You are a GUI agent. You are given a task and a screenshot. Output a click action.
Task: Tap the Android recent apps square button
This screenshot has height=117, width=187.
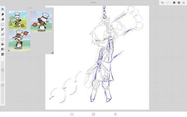(72, 114)
